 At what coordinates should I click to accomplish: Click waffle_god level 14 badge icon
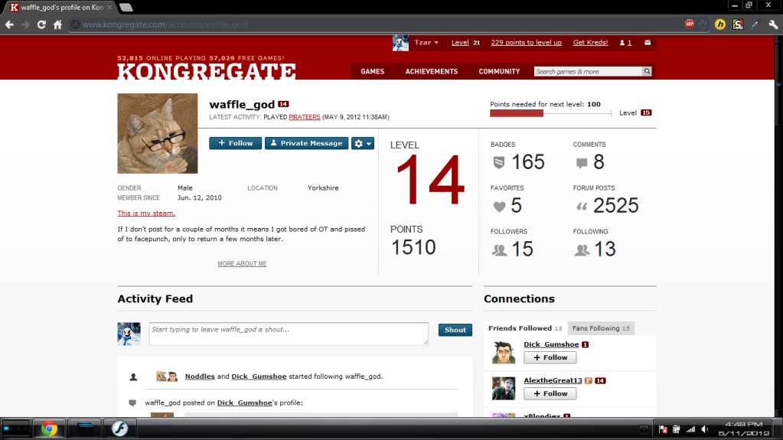pos(283,104)
